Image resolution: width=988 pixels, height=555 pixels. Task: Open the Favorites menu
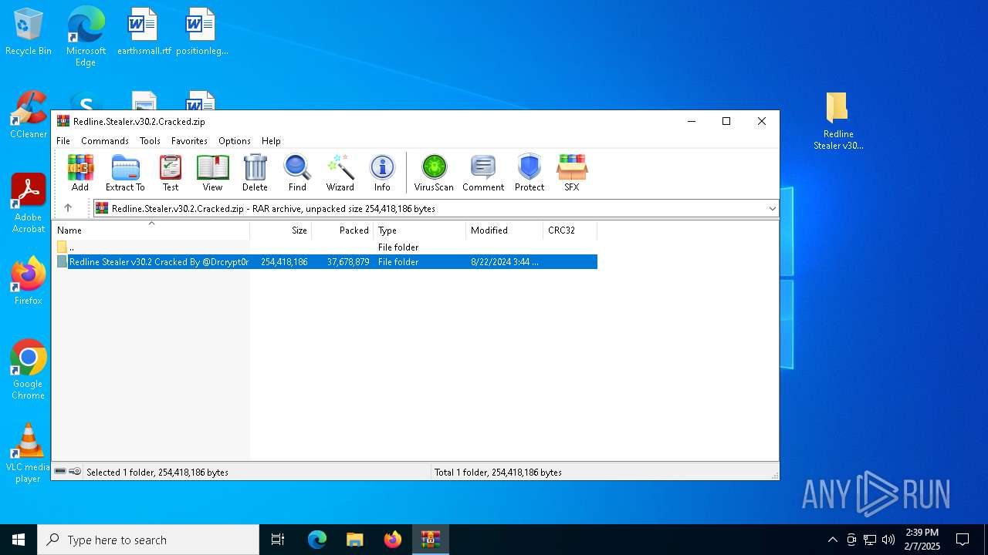[x=189, y=141]
